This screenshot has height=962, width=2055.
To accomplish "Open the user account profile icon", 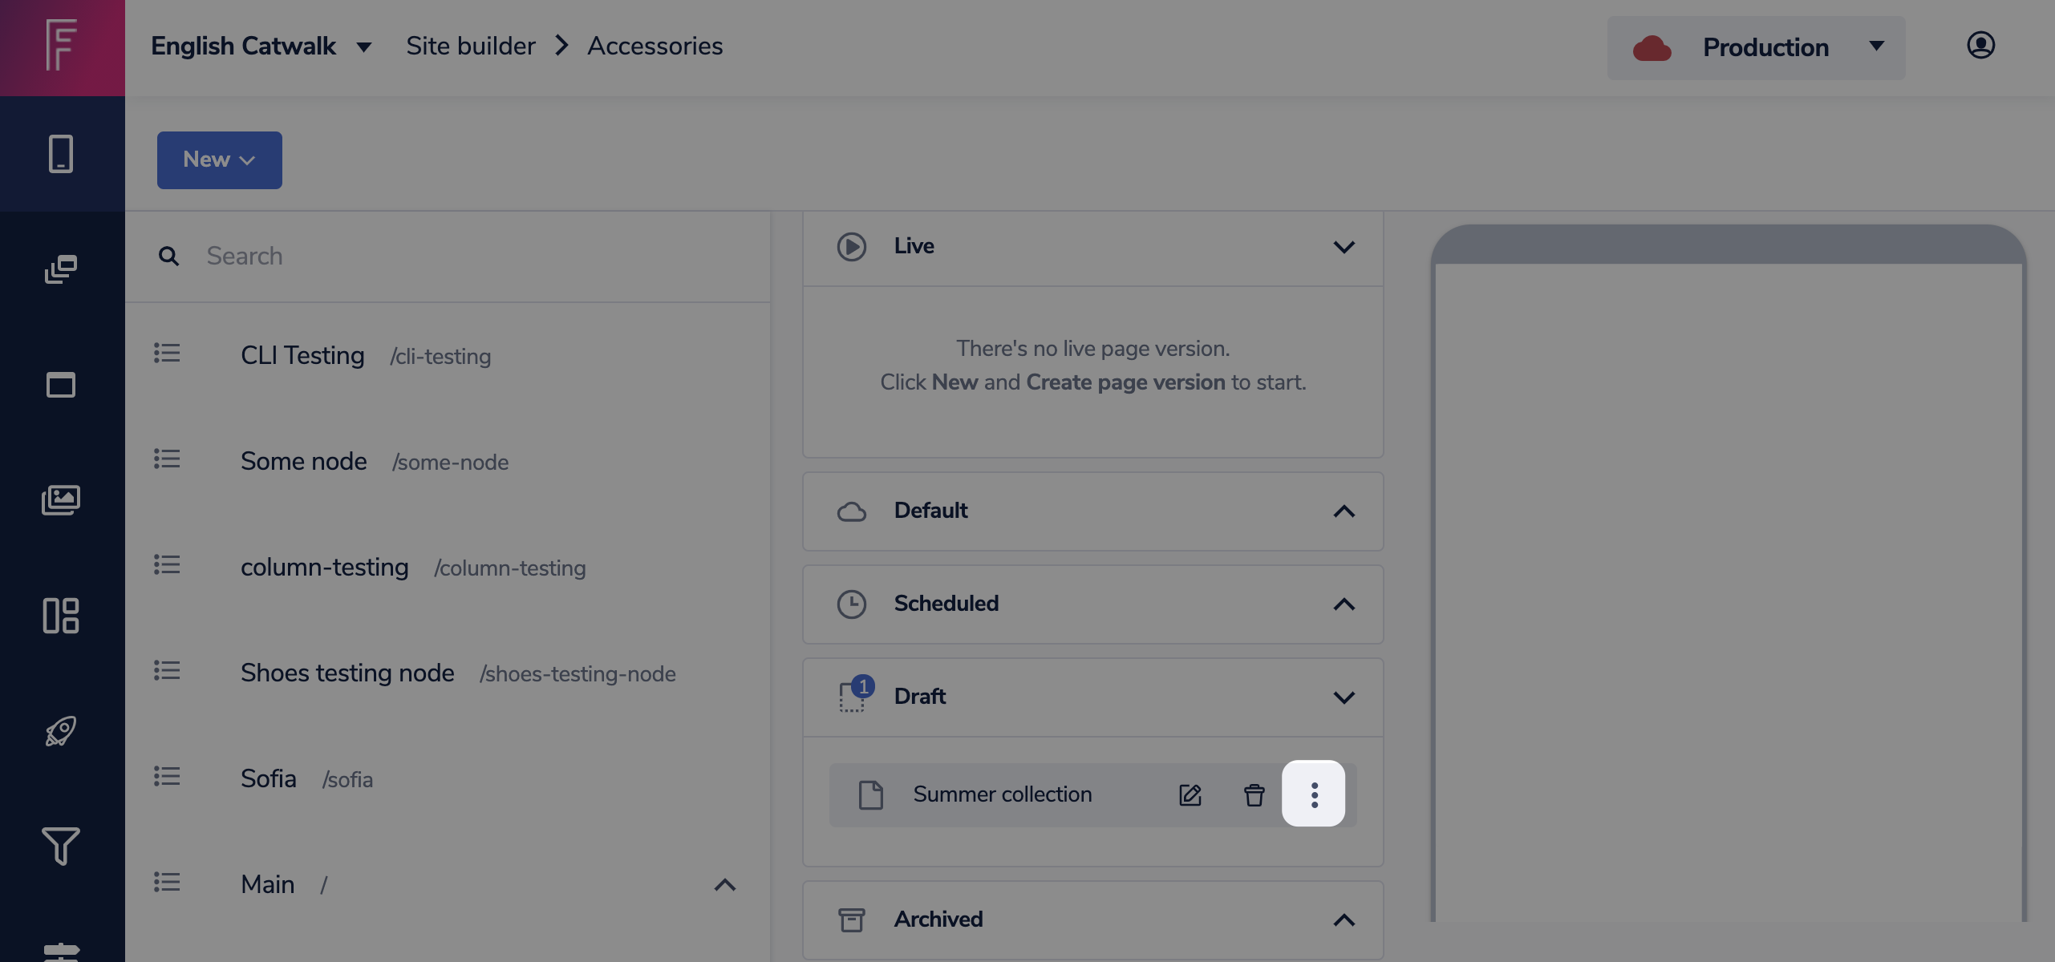I will 1980,46.
